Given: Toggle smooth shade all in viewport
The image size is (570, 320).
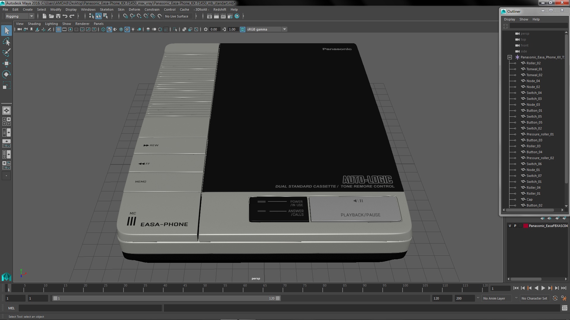Looking at the screenshot, I should click(109, 29).
